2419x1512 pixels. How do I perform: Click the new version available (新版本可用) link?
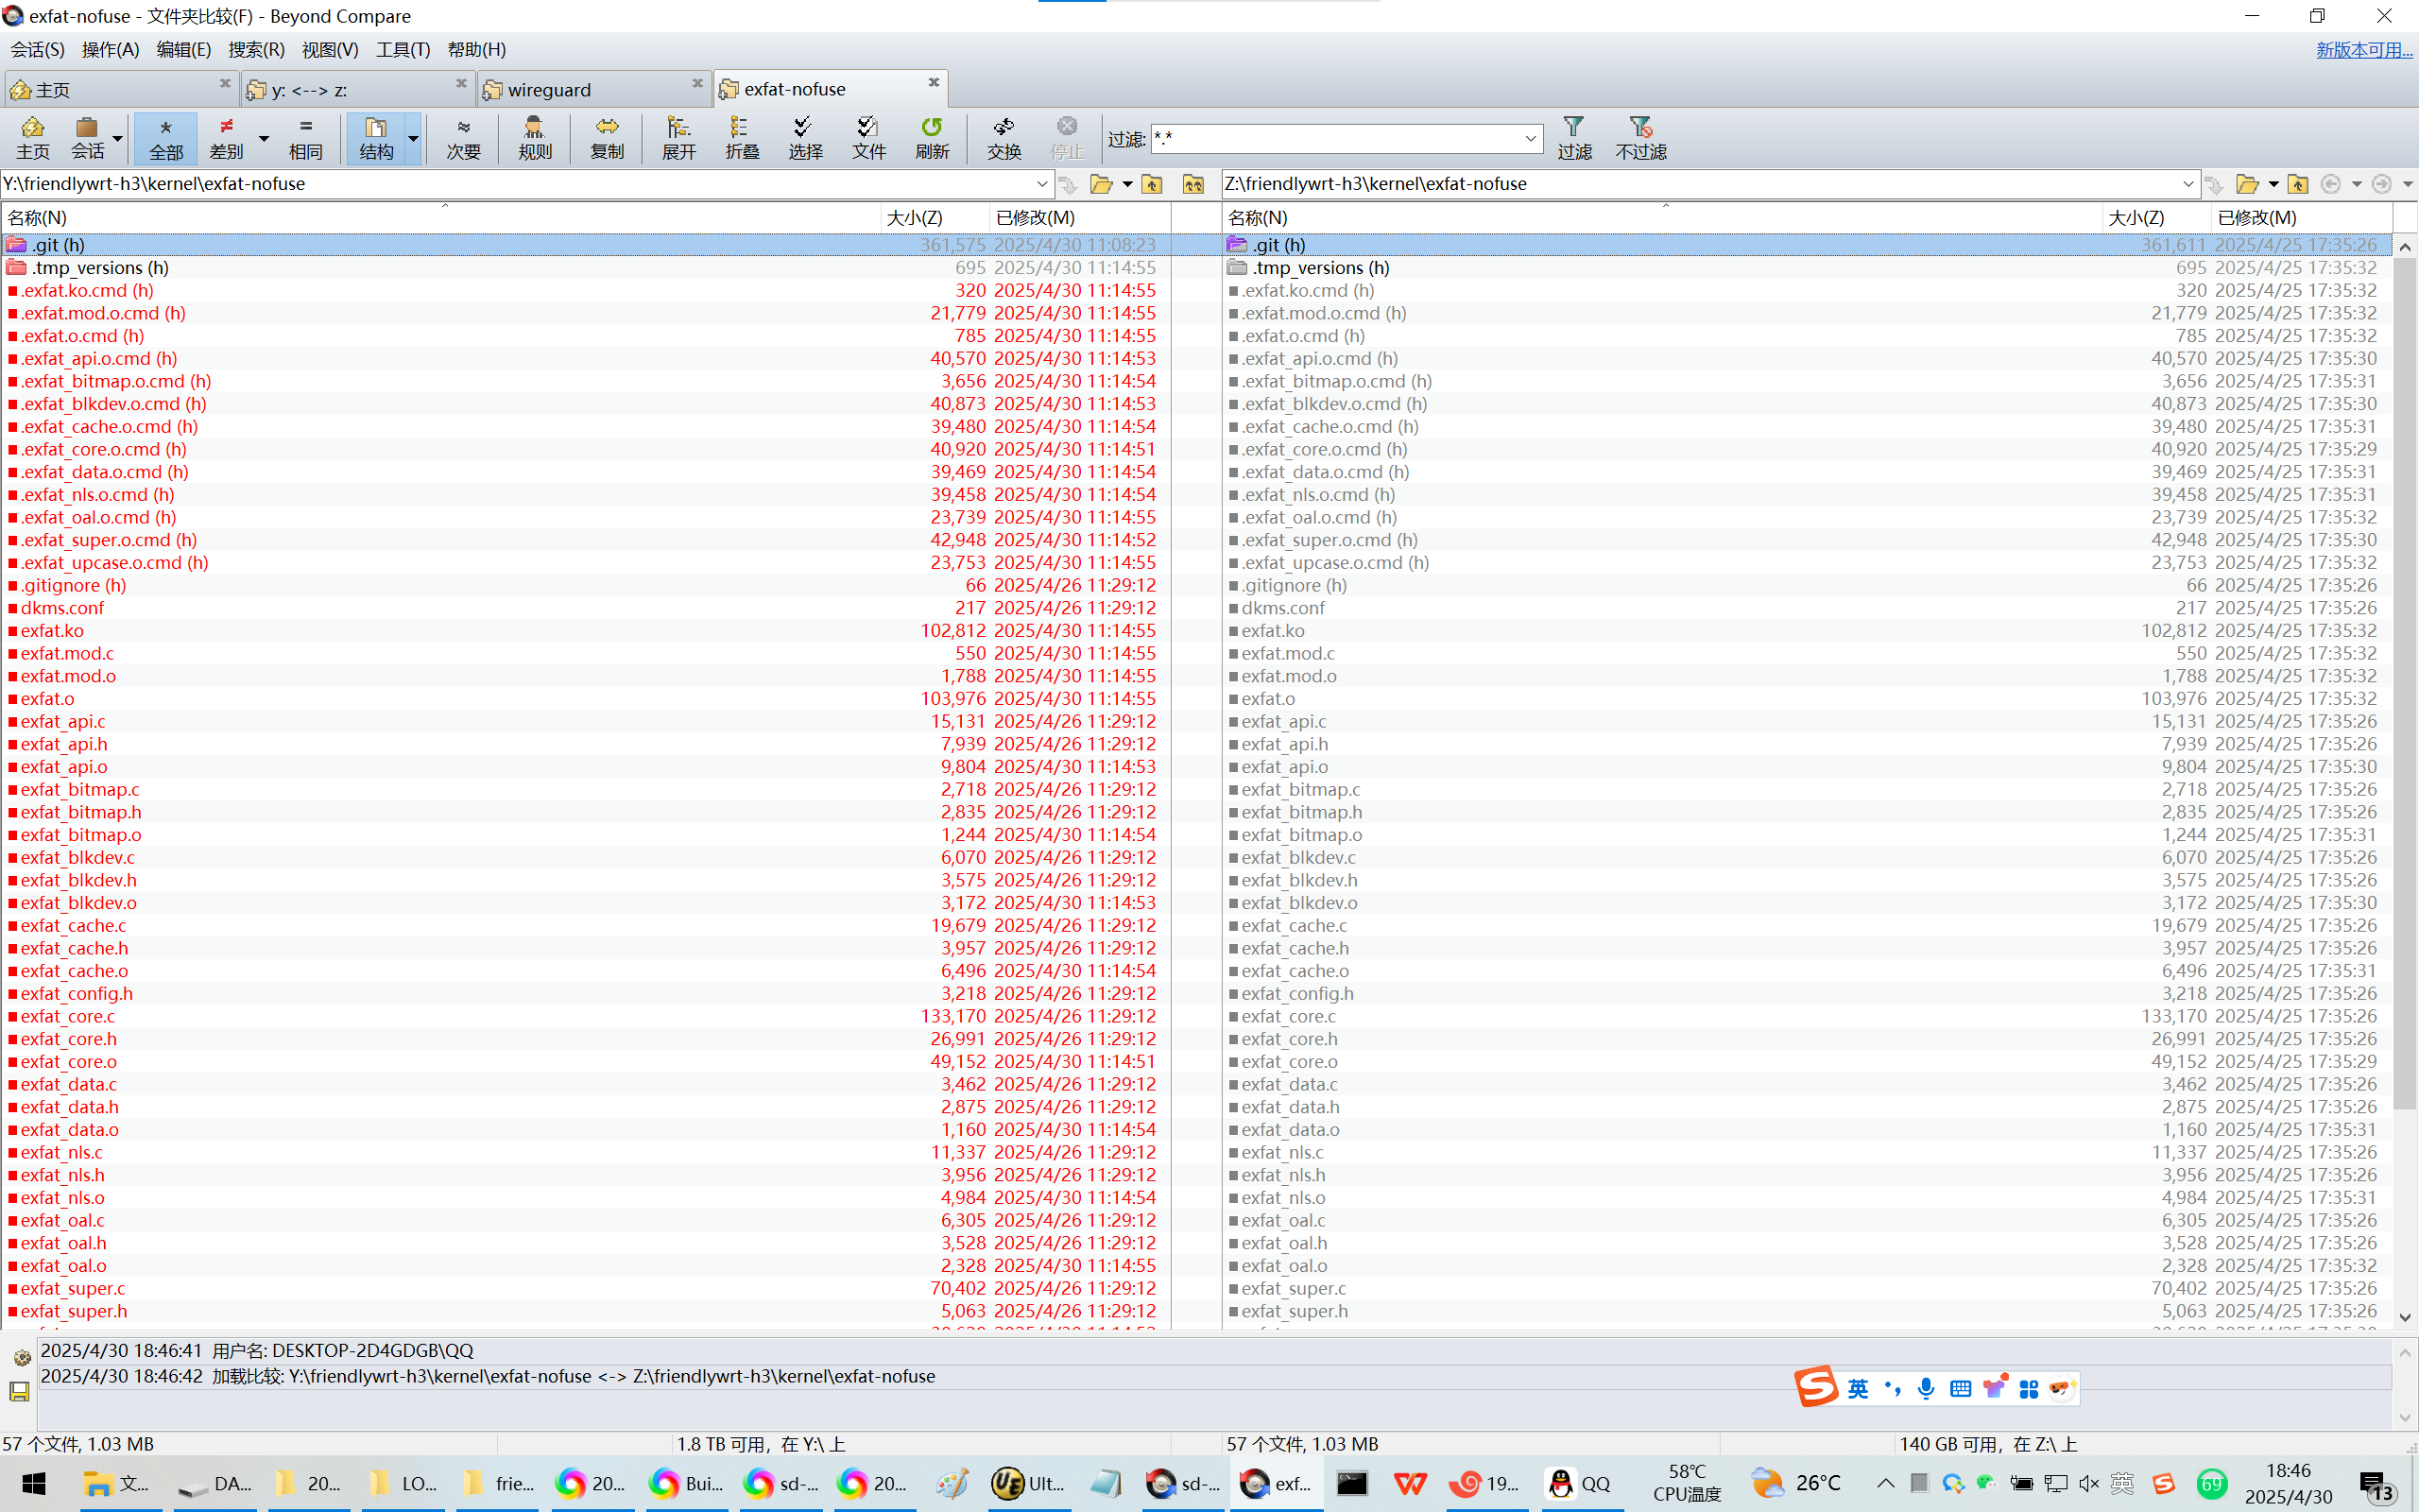2364,49
